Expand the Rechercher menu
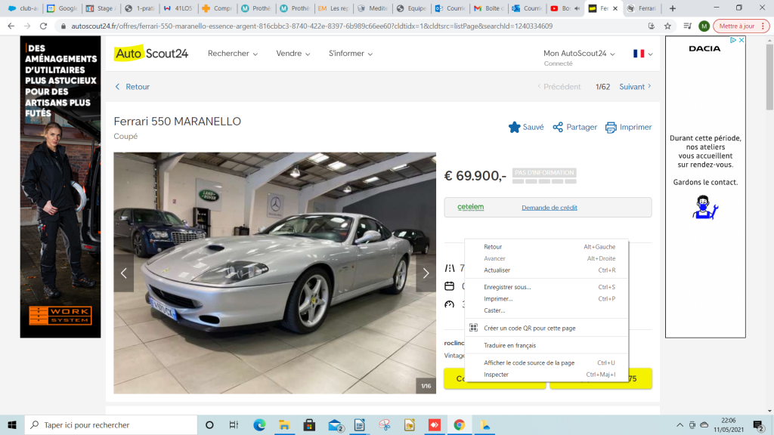 [x=233, y=54]
